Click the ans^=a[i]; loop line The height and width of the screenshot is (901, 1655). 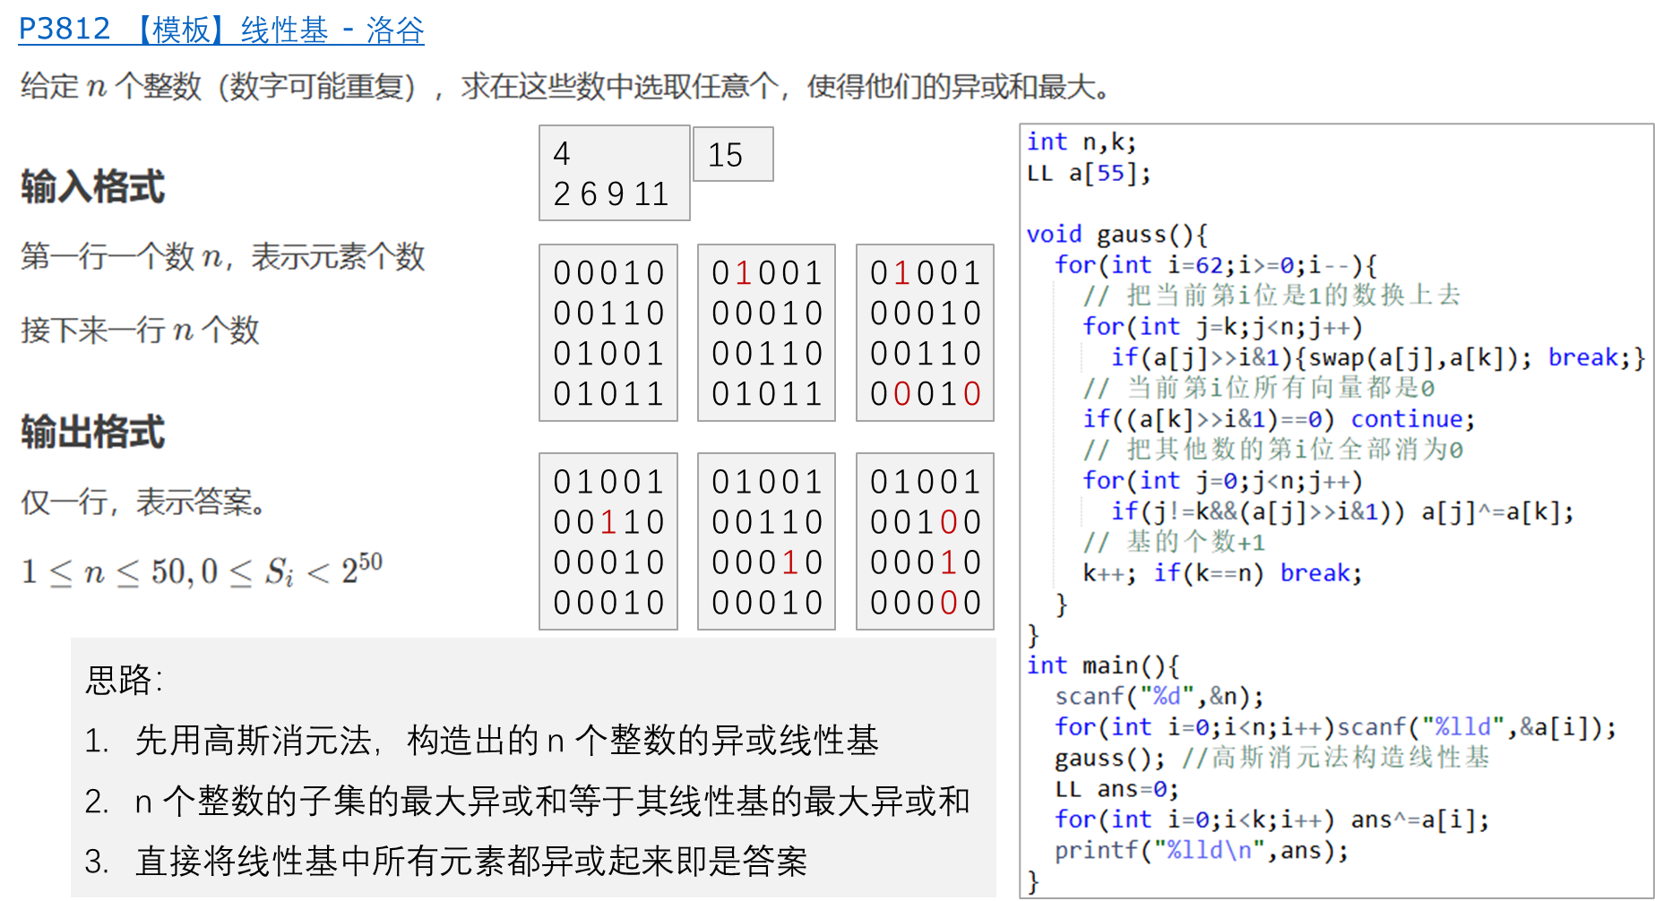(1271, 819)
